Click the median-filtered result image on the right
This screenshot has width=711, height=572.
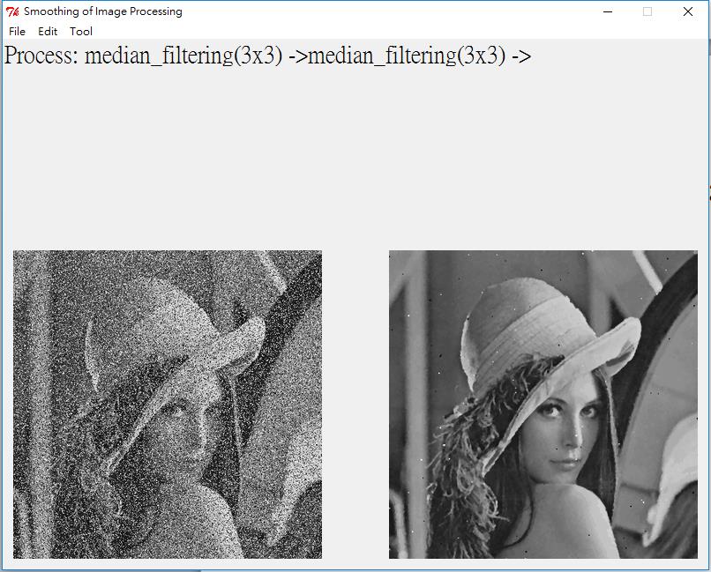pos(543,405)
